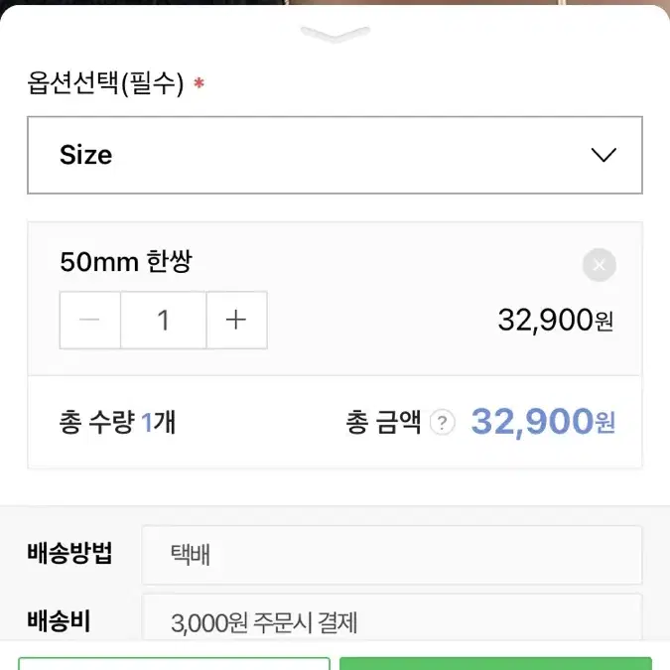Viewport: 670px width, 670px height.
Task: Click the 50mm 한쌍 option title
Action: (x=126, y=261)
